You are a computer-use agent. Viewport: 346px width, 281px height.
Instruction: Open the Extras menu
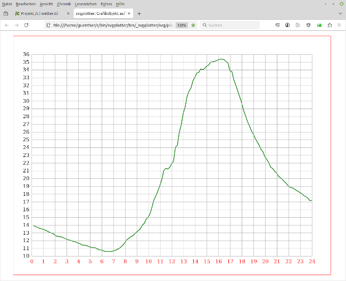tap(106, 4)
